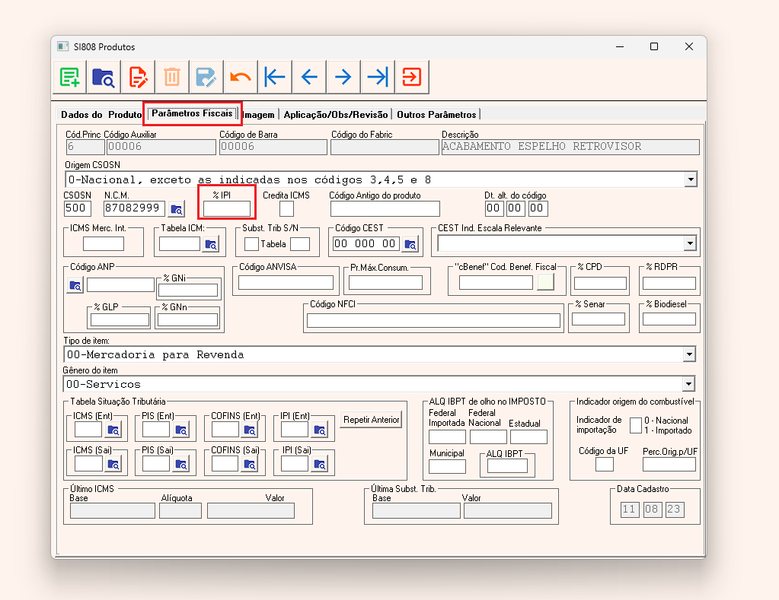
Task: Click the red exit toolbar icon
Action: pos(412,77)
